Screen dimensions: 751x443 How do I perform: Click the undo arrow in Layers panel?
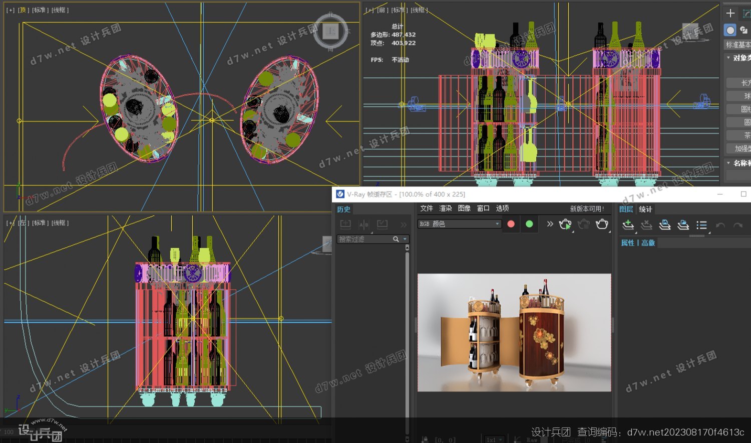point(720,225)
